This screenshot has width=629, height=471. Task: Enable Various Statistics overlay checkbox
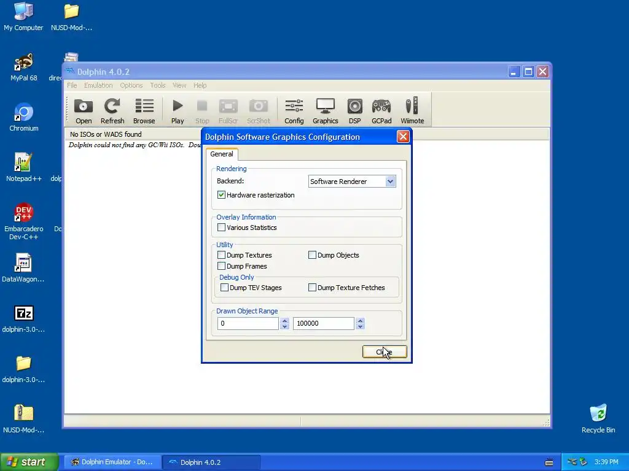[x=221, y=227]
